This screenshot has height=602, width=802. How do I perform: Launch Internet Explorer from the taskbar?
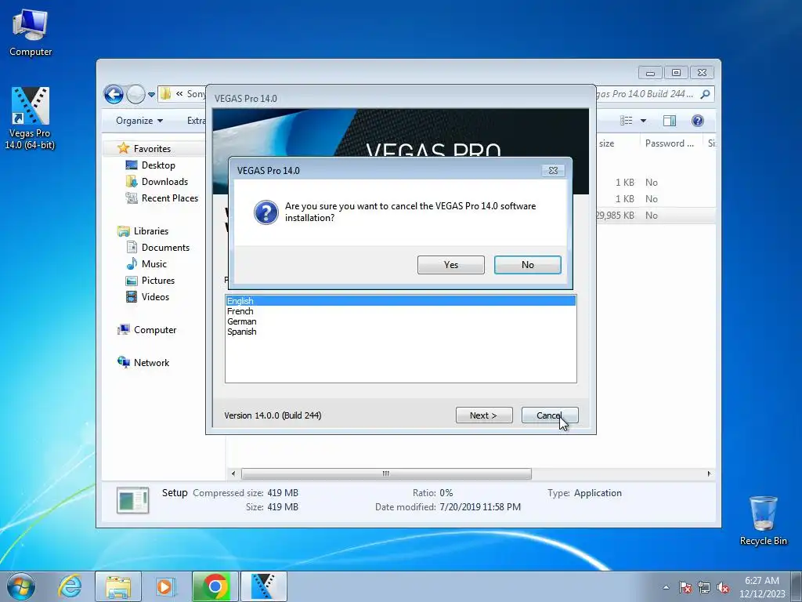pyautogui.click(x=70, y=586)
